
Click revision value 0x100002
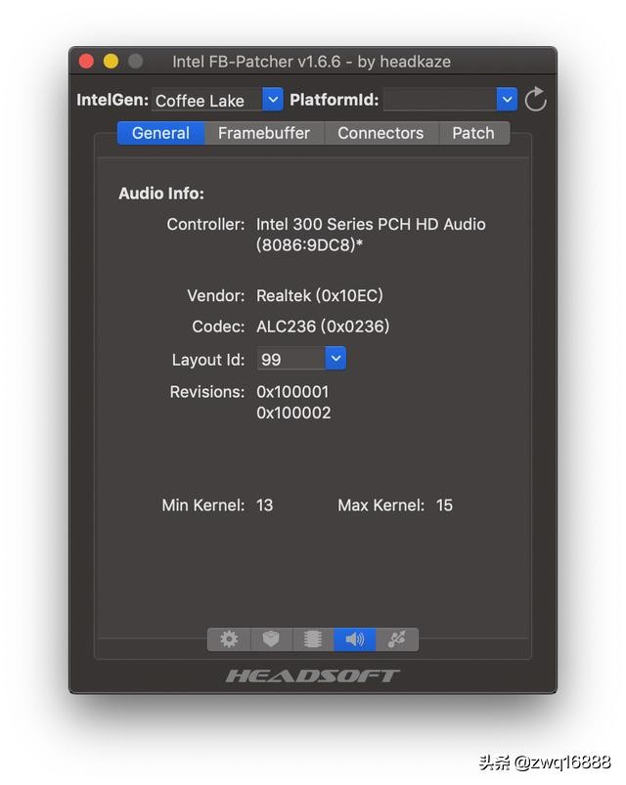[293, 413]
